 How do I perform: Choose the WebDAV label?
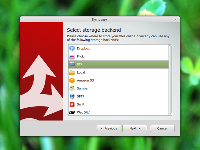click(x=83, y=112)
